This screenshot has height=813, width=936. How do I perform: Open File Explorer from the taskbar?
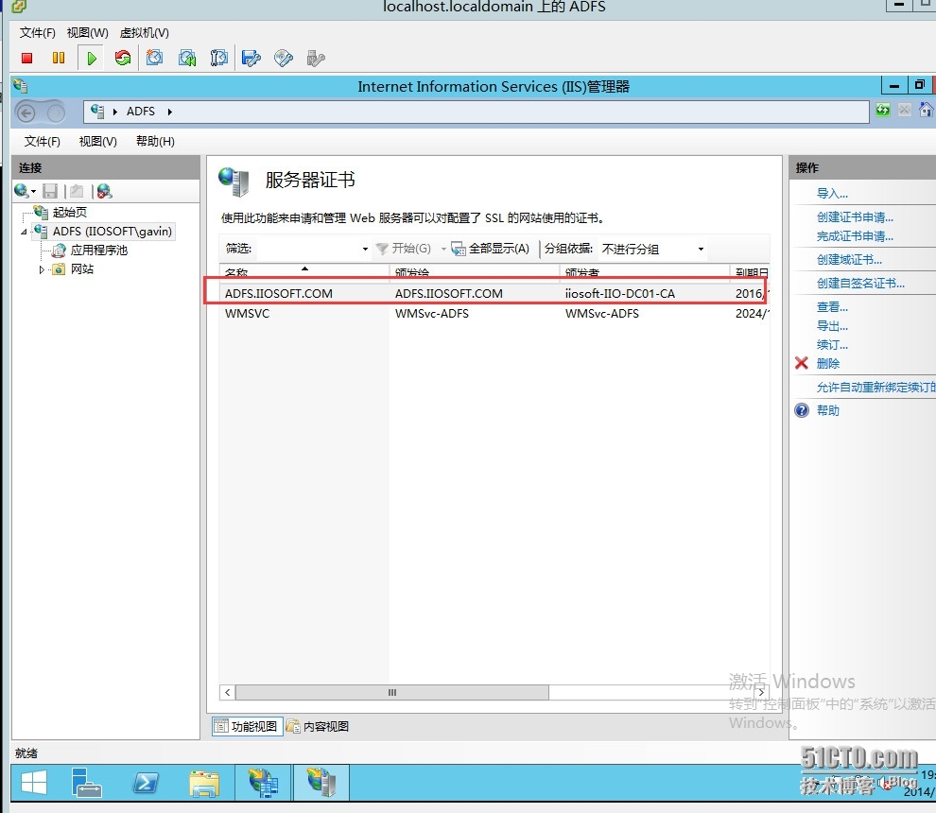(204, 783)
